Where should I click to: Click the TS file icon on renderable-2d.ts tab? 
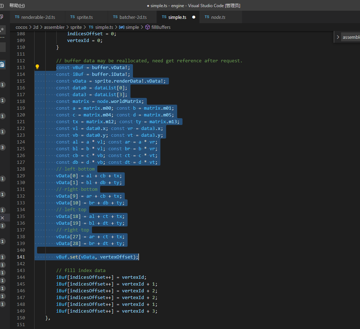(17, 17)
